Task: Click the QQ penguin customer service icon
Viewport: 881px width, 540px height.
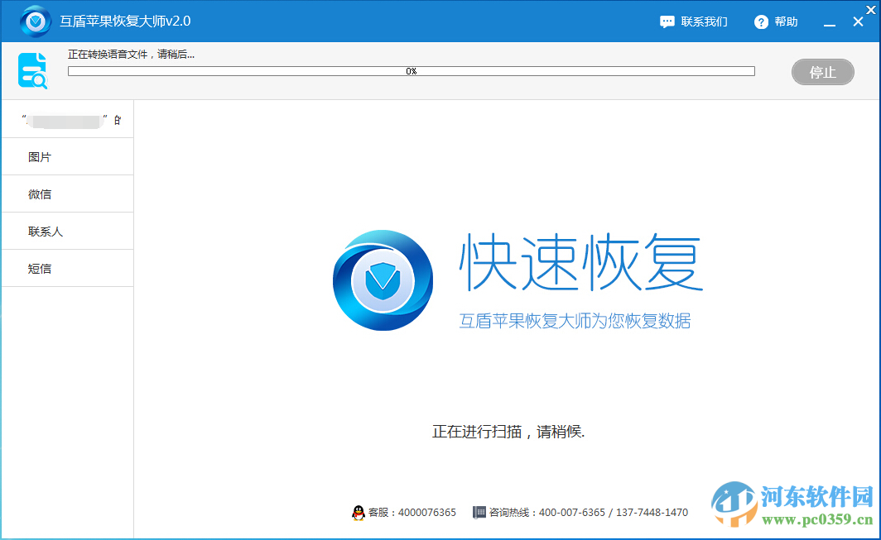Action: (x=359, y=512)
